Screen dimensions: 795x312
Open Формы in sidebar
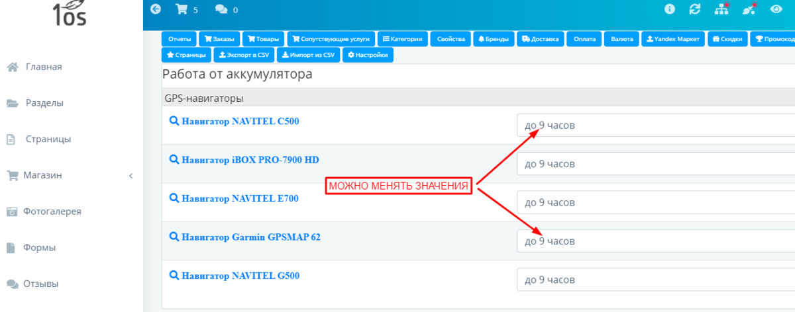click(40, 248)
